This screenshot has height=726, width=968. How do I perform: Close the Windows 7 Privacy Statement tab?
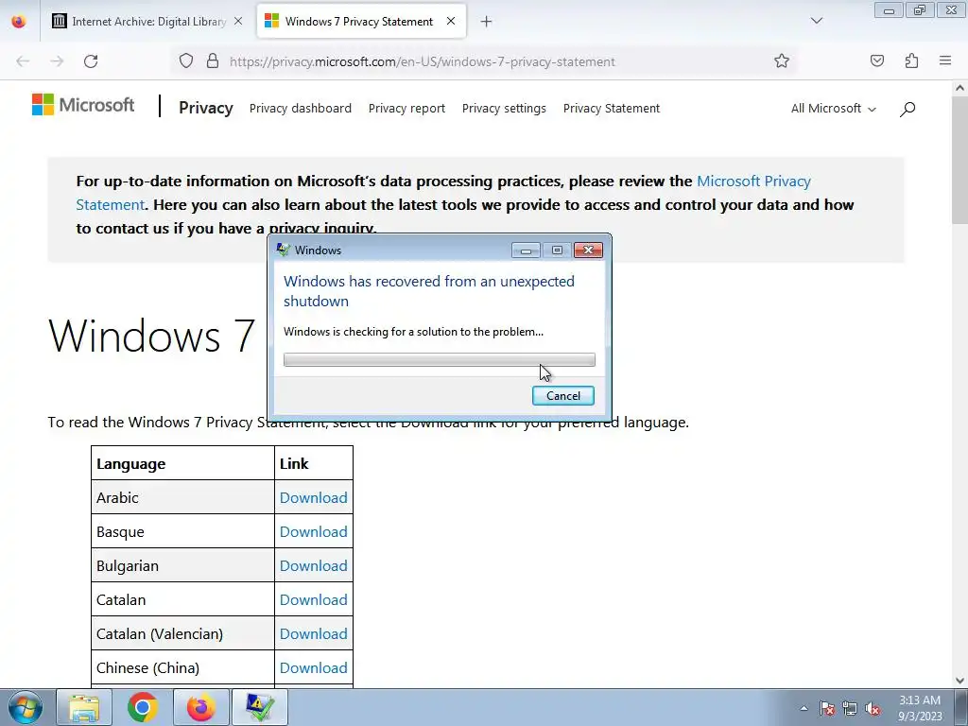point(451,21)
